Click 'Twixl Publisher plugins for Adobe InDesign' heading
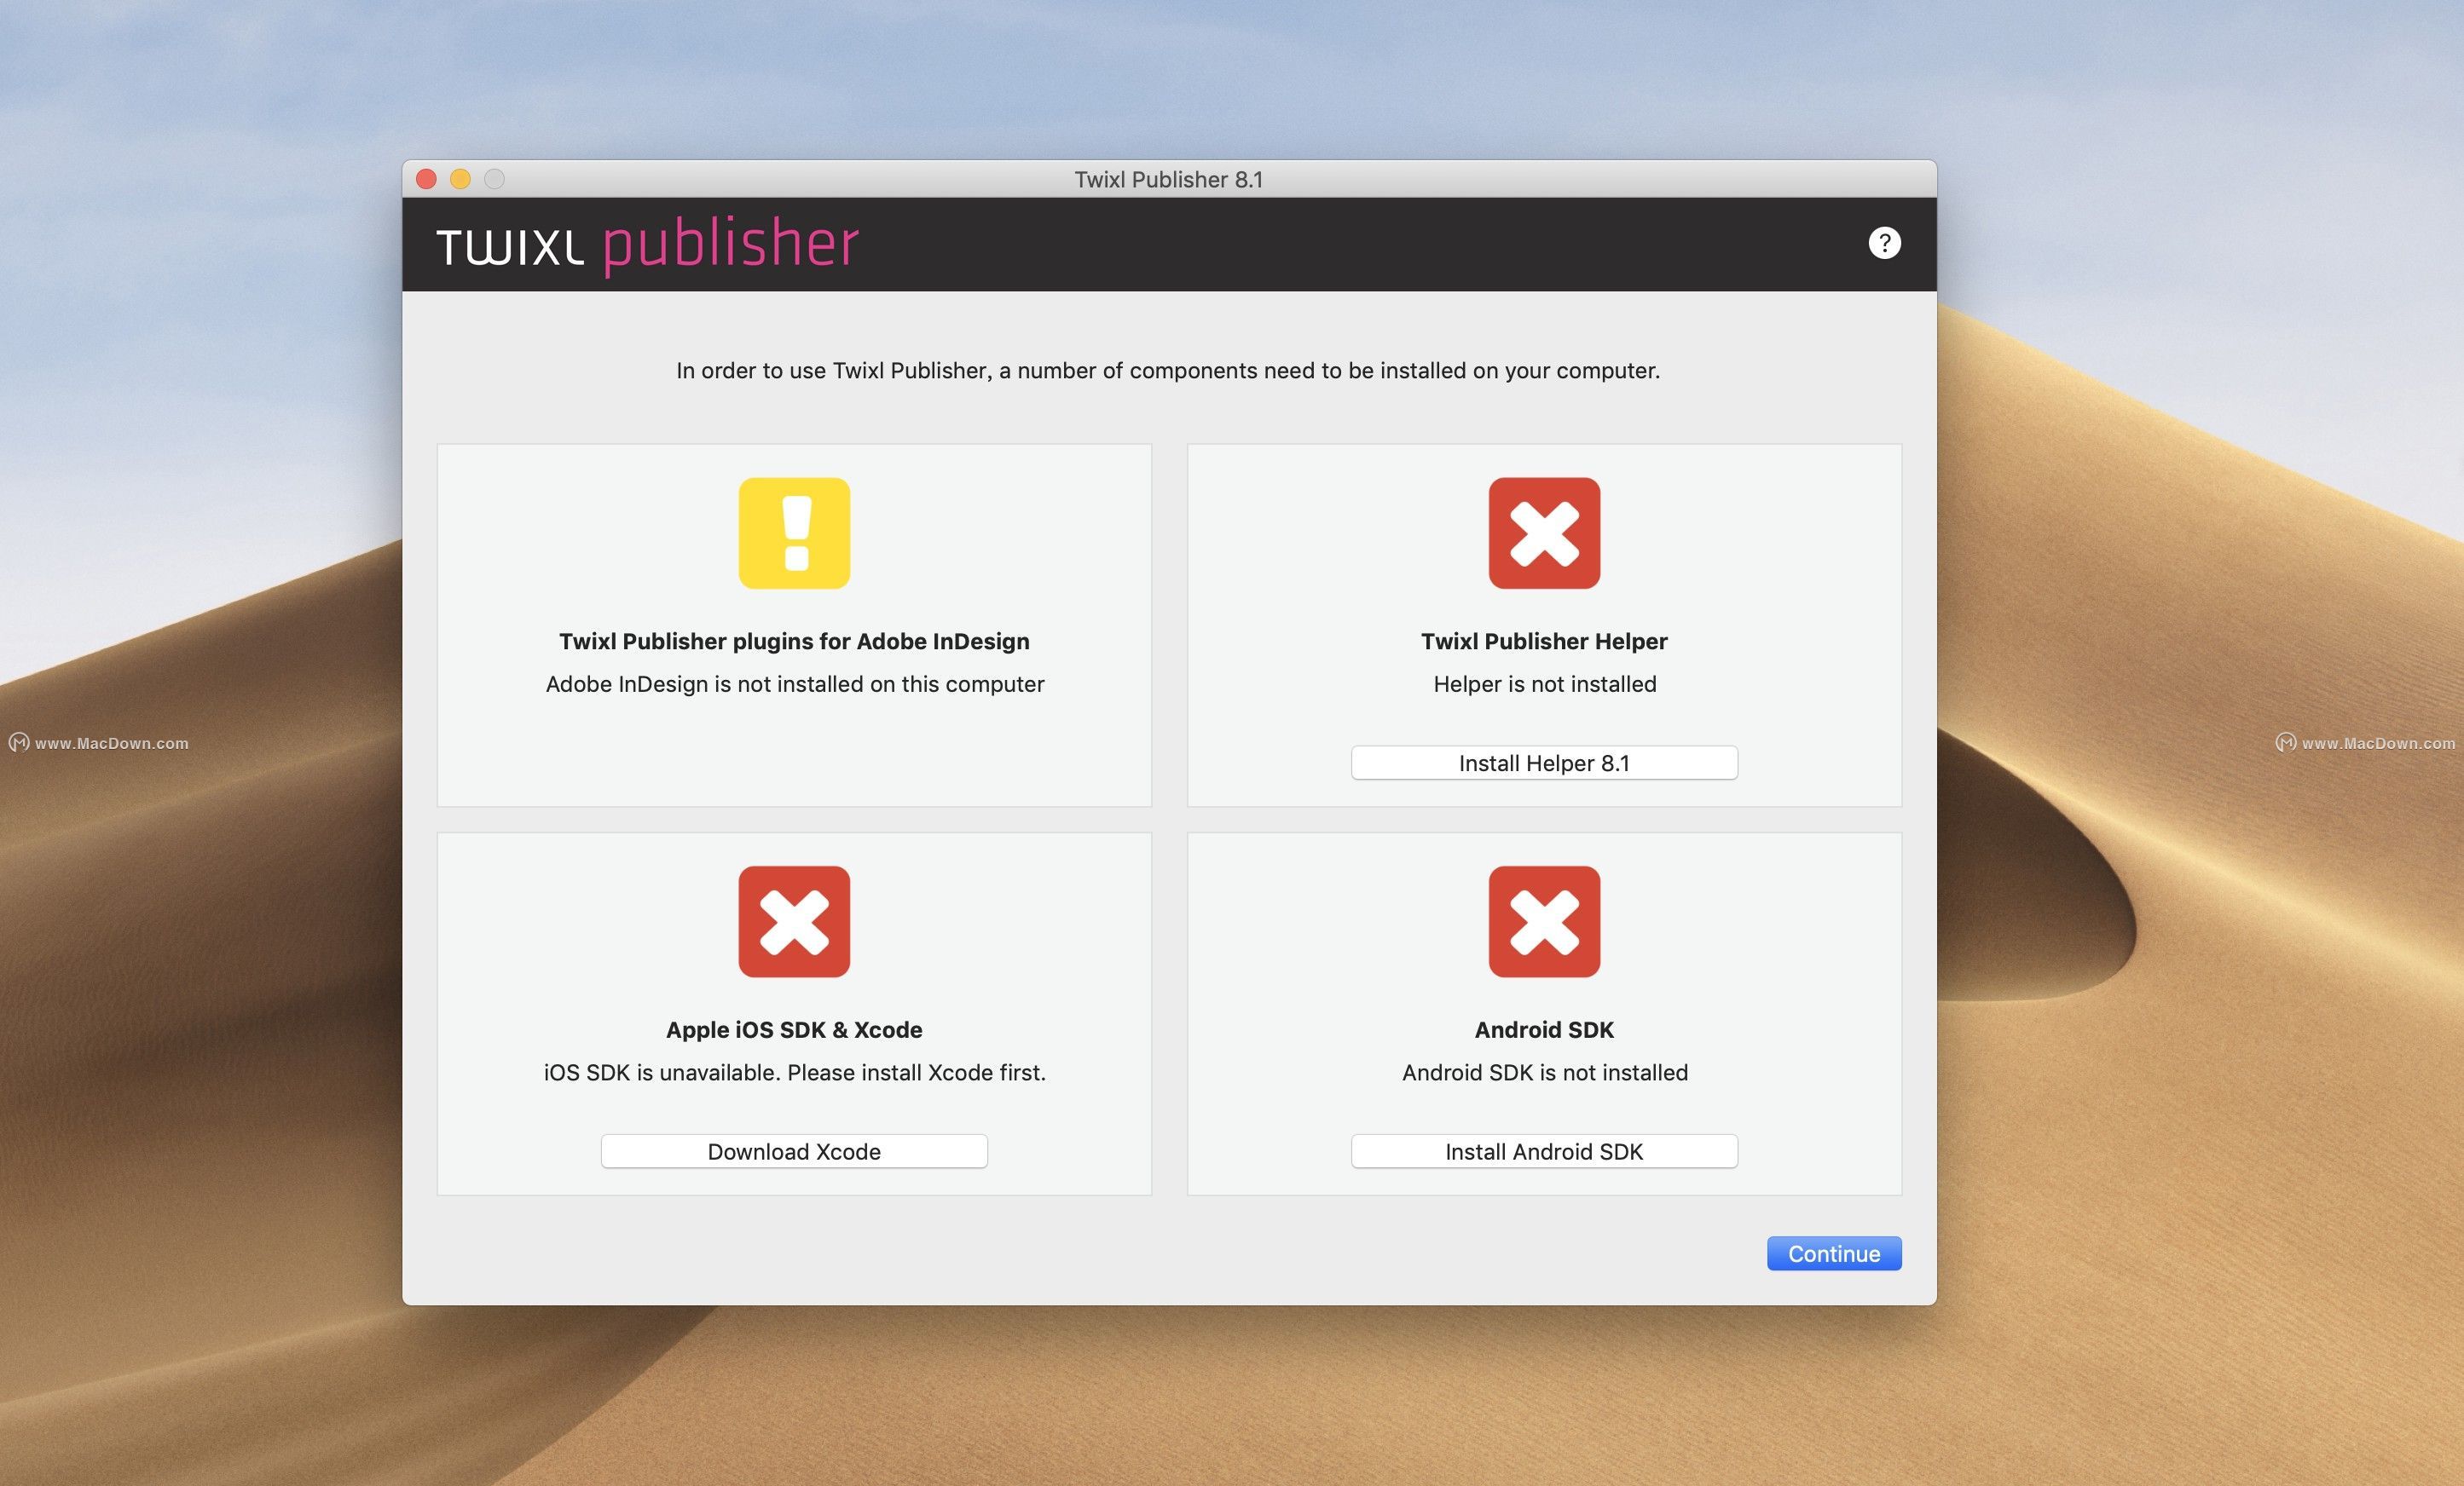2464x1486 pixels. point(794,642)
